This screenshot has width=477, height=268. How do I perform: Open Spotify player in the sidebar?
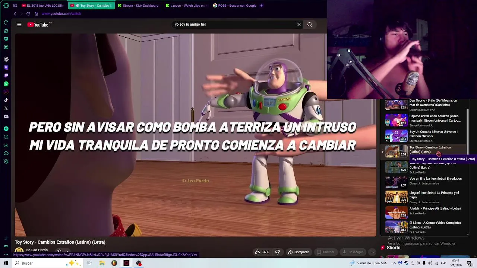6,128
